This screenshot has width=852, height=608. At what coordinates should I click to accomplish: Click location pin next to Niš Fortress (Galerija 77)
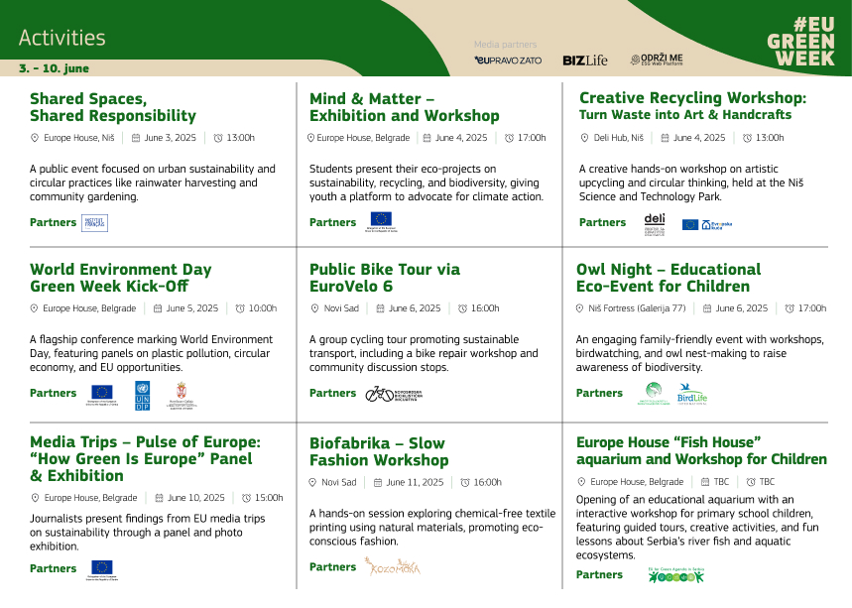(x=580, y=308)
